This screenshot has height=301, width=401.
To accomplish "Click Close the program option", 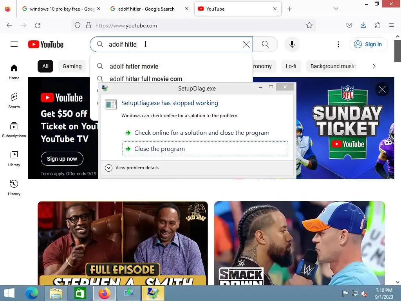I will [x=205, y=149].
